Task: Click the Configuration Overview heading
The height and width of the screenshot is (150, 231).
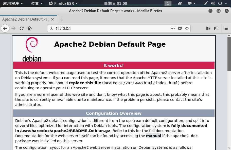Action: coord(114,113)
